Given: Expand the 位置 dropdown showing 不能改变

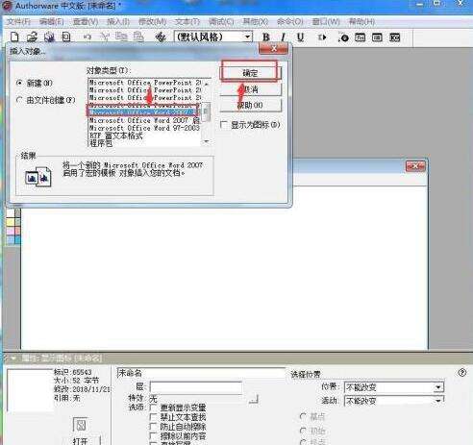Looking at the screenshot, I should [438, 387].
